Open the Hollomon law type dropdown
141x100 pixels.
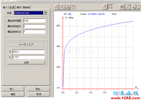(45, 13)
